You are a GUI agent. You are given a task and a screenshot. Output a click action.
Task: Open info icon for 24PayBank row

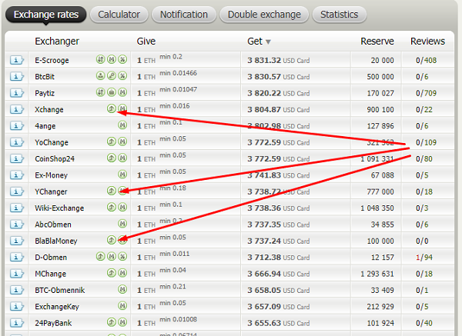tap(16, 323)
